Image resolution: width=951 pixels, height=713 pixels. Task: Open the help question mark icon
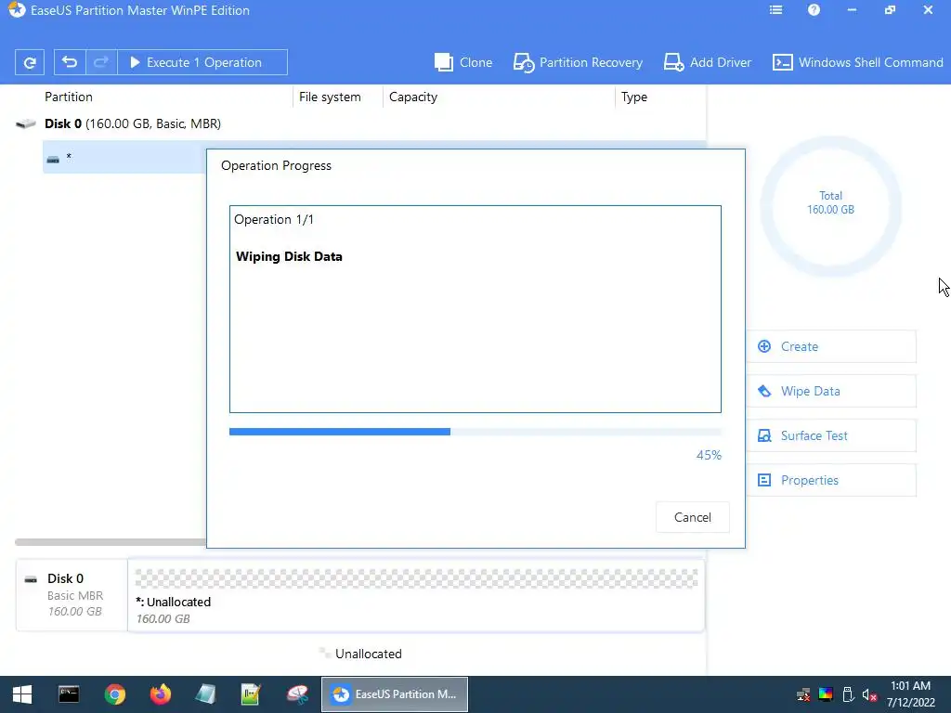pos(814,10)
